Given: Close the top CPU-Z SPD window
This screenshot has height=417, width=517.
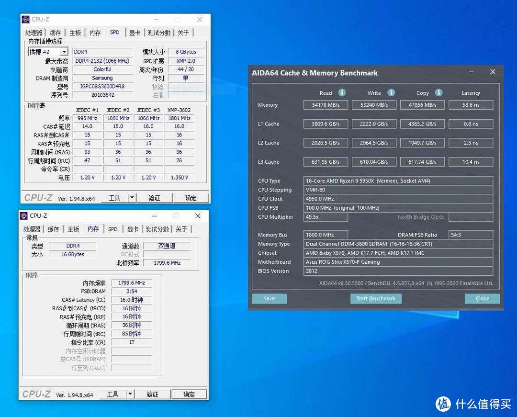Looking at the screenshot, I should point(200,20).
